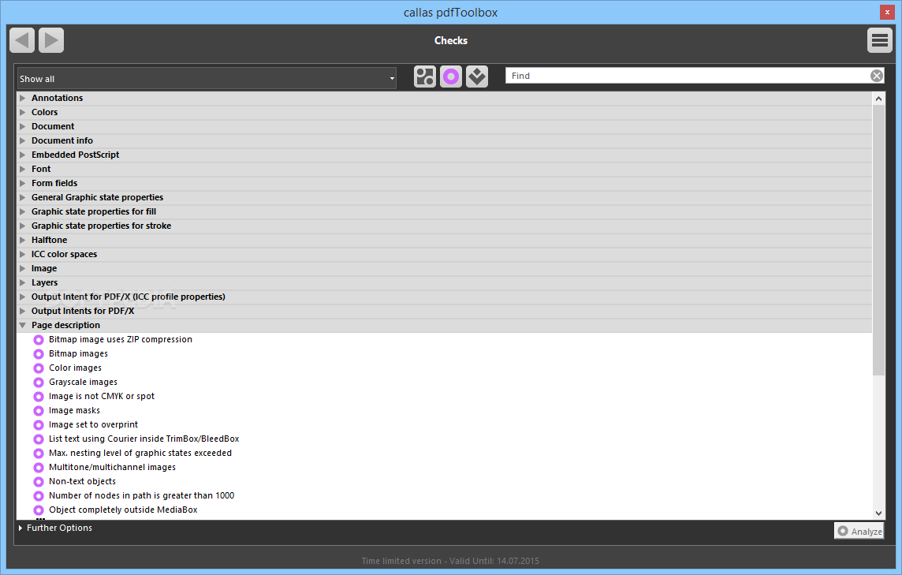Click the scroll up arrow in checks list
The width and height of the screenshot is (902, 575).
(878, 99)
